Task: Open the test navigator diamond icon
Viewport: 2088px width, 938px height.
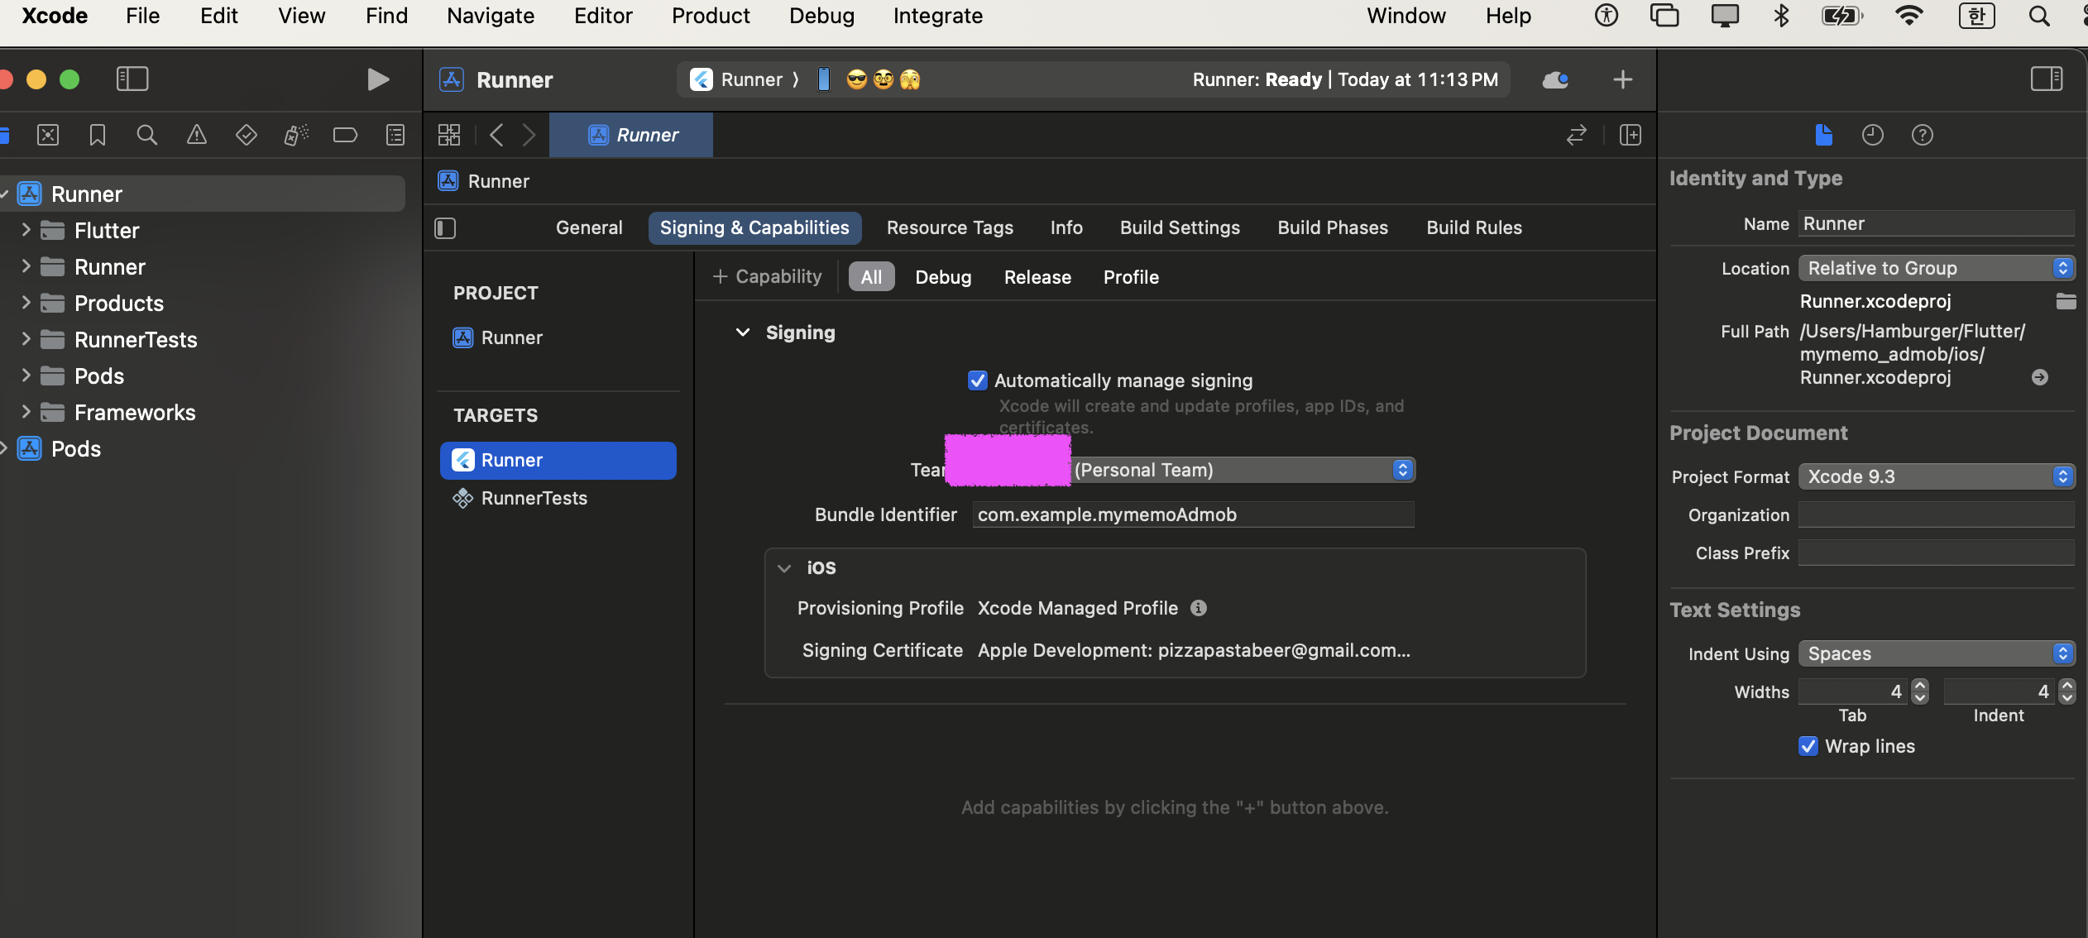Action: [x=247, y=135]
